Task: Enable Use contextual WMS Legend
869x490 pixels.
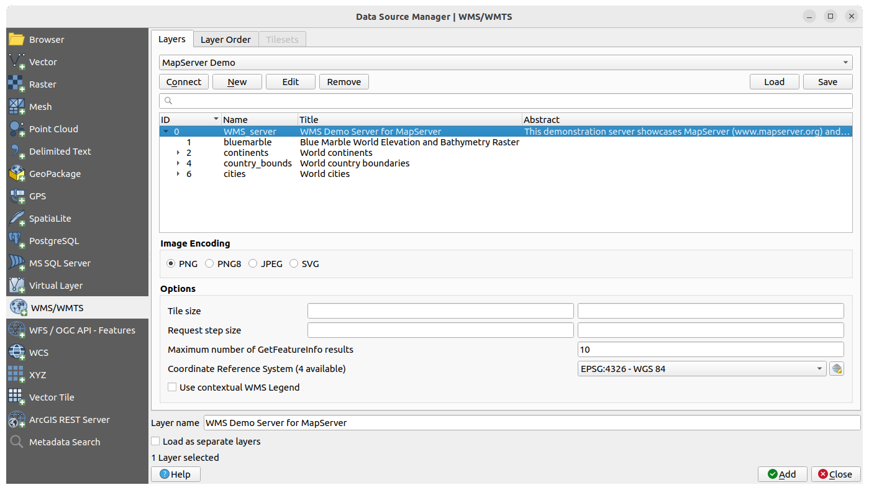Action: [173, 388]
